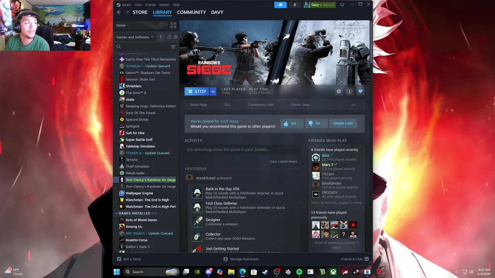Click the Collector achievement icon
495x278 pixels.
coord(197,236)
